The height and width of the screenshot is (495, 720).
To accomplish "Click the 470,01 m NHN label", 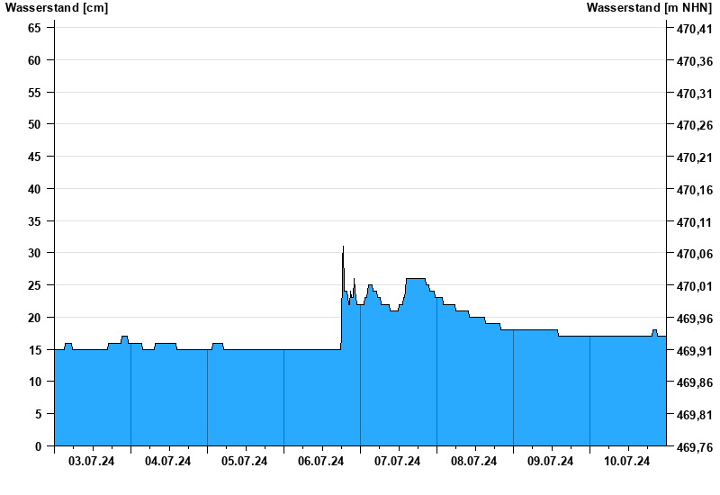I will point(694,286).
